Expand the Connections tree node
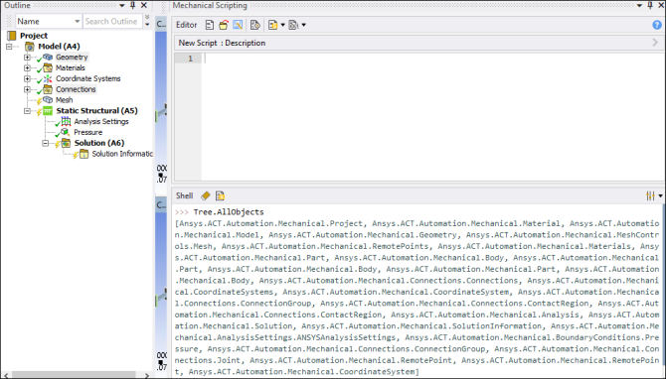 pyautogui.click(x=27, y=89)
